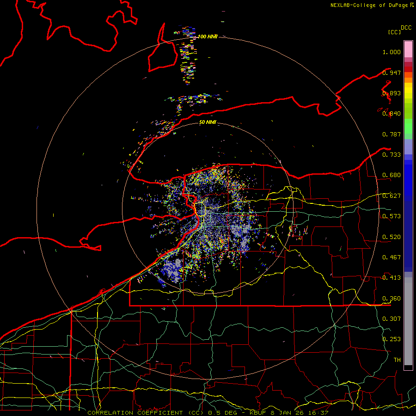Screen dimensions: 416x416
Task: Click the TH threshold label on legend
Action: tap(397, 360)
